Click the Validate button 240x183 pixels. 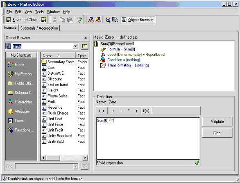tap(217, 121)
